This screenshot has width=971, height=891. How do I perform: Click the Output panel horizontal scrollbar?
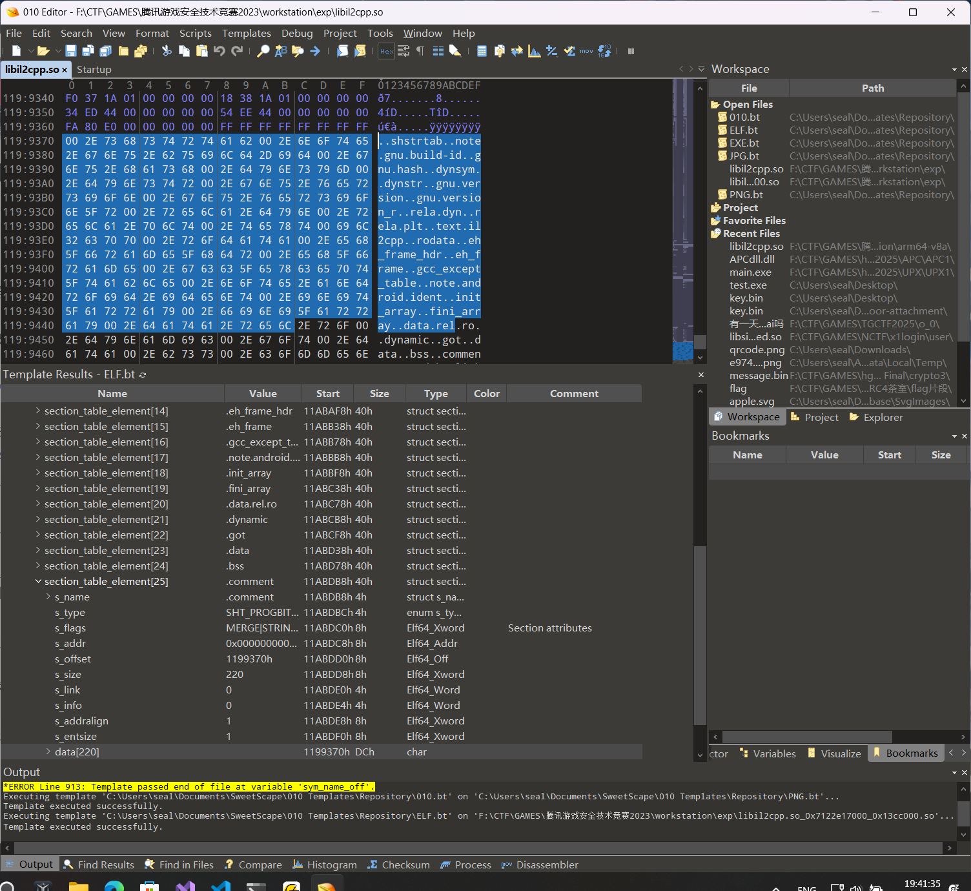477,848
